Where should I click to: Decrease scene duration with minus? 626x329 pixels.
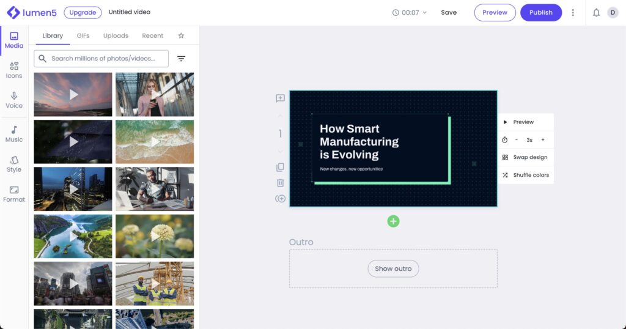[516, 140]
